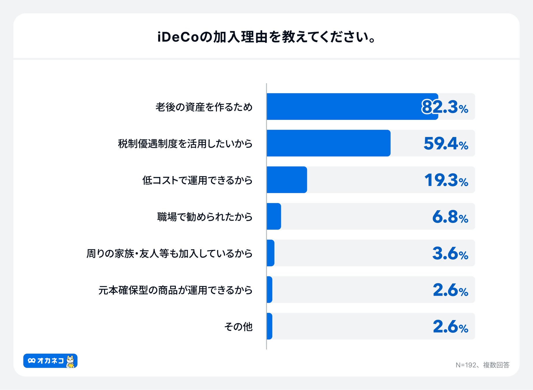Image resolution: width=533 pixels, height=390 pixels.
Task: Click the chart title about iDeCo加入理由
Action: pyautogui.click(x=266, y=37)
